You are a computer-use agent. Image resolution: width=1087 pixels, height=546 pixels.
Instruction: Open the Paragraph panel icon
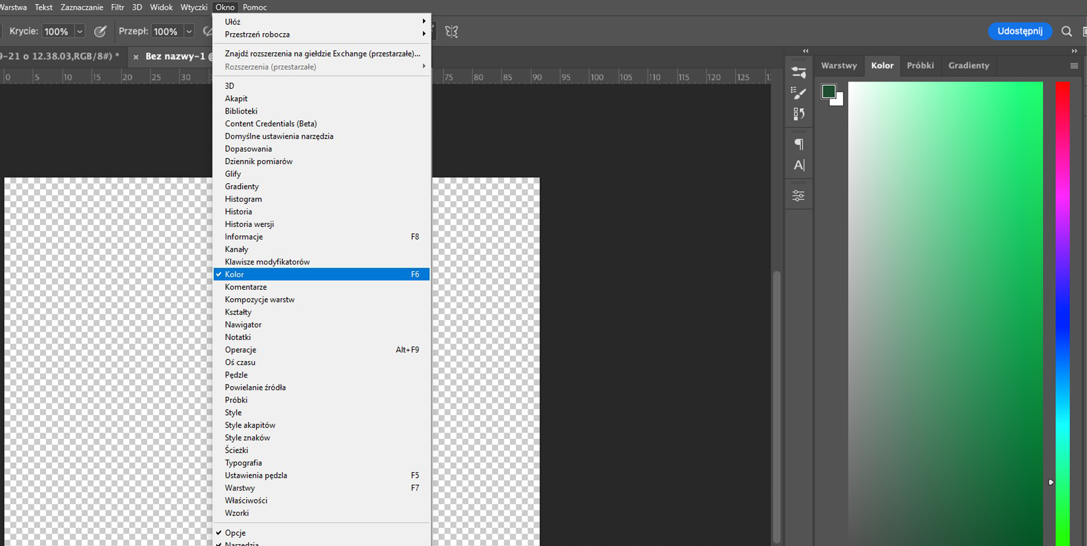pos(799,145)
